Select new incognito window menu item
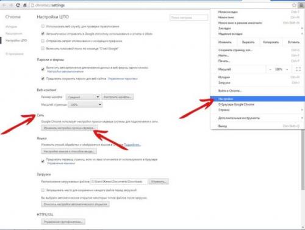The width and height of the screenshot is (305, 230). point(257,23)
